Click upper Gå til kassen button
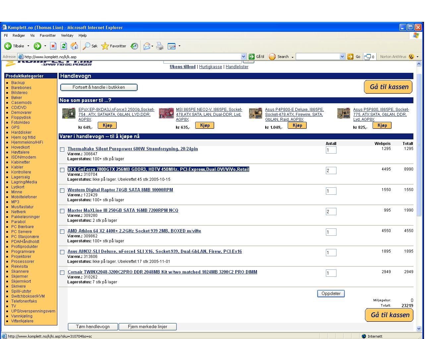425x339 pixels. point(388,87)
